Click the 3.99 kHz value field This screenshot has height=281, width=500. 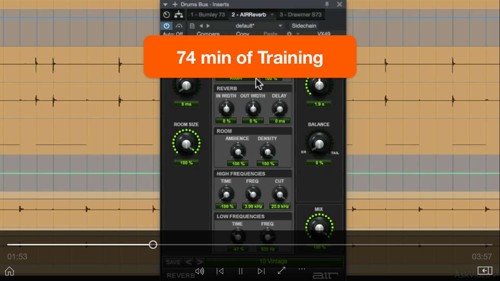[253, 206]
